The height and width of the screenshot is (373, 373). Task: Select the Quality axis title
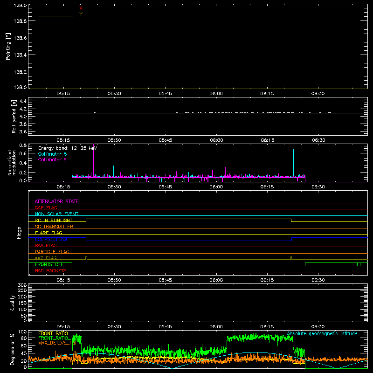click(x=13, y=303)
